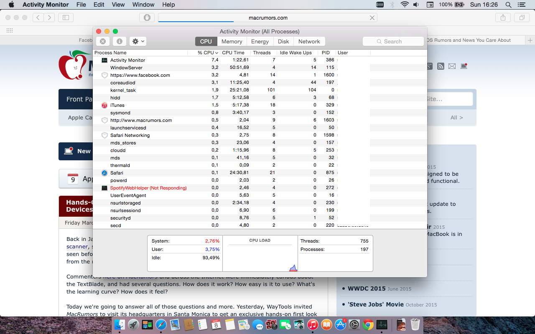This screenshot has width=535, height=334.
Task: Open the Apple menu
Action: point(11,5)
